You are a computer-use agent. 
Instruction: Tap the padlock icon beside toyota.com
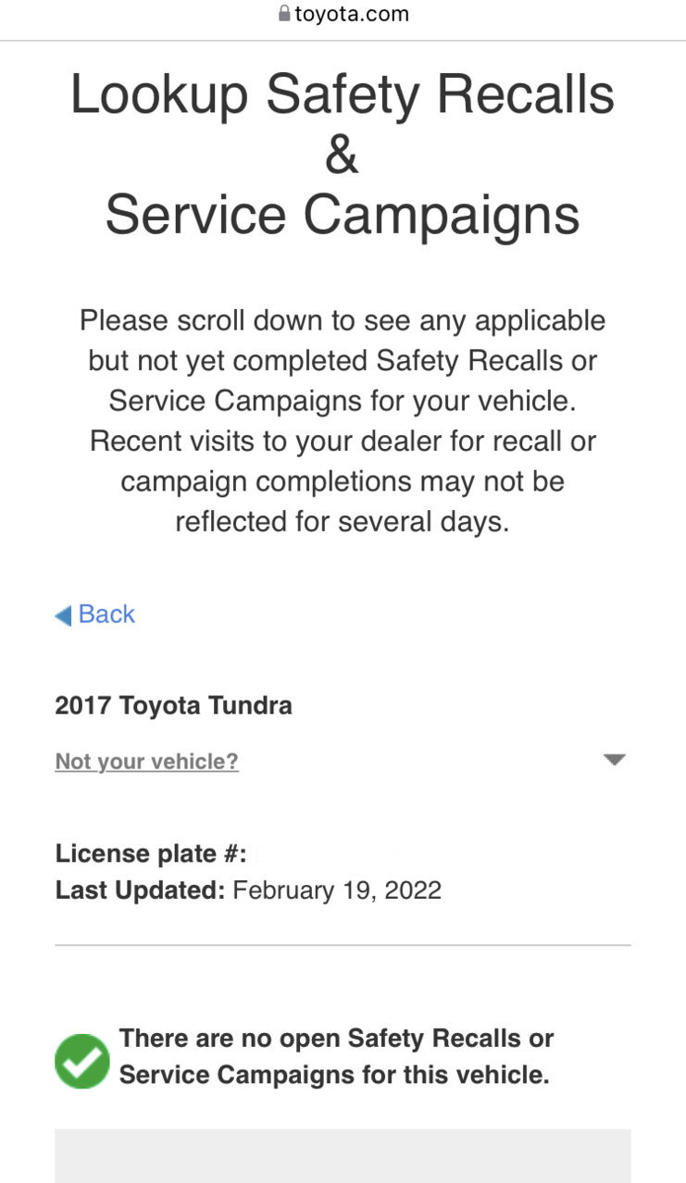[284, 14]
